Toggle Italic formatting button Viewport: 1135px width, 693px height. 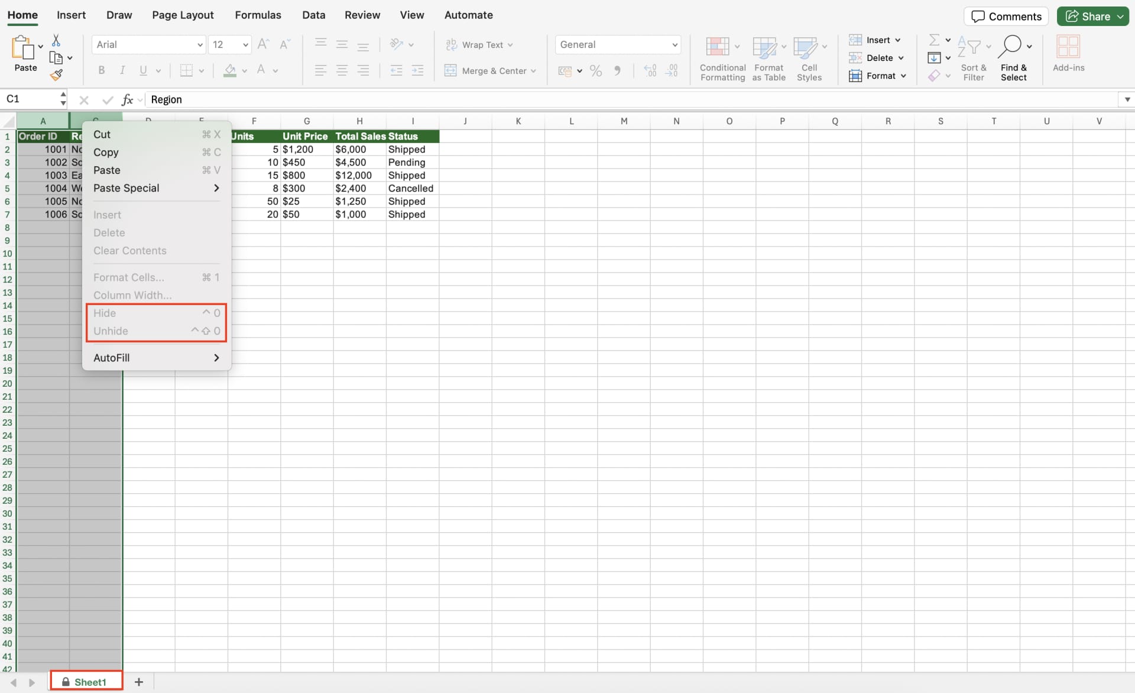pyautogui.click(x=122, y=70)
